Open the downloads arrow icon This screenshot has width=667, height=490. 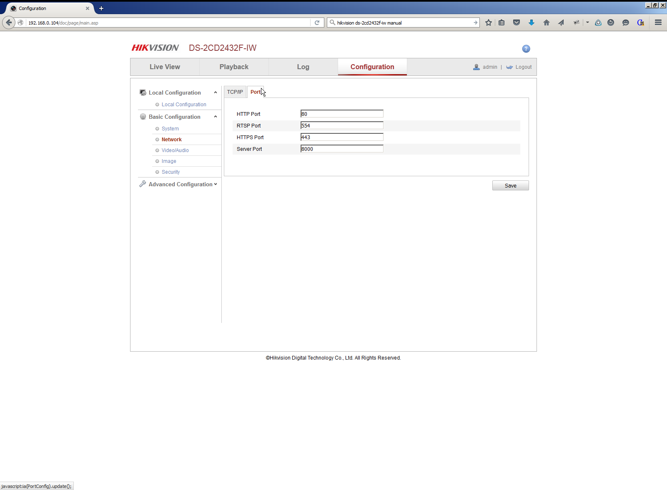[x=532, y=22]
